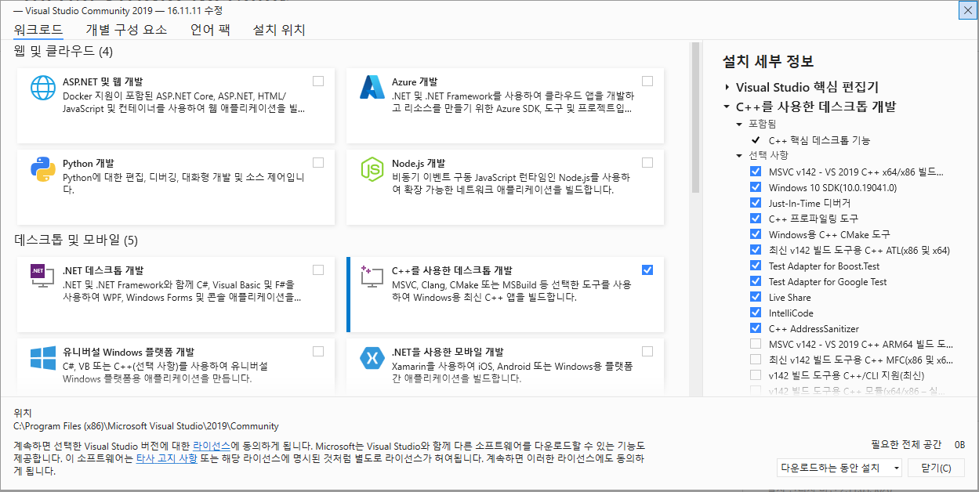This screenshot has height=492, width=979.
Task: Tick the .NET 데스크톱 개발 checkbox
Action: (318, 270)
